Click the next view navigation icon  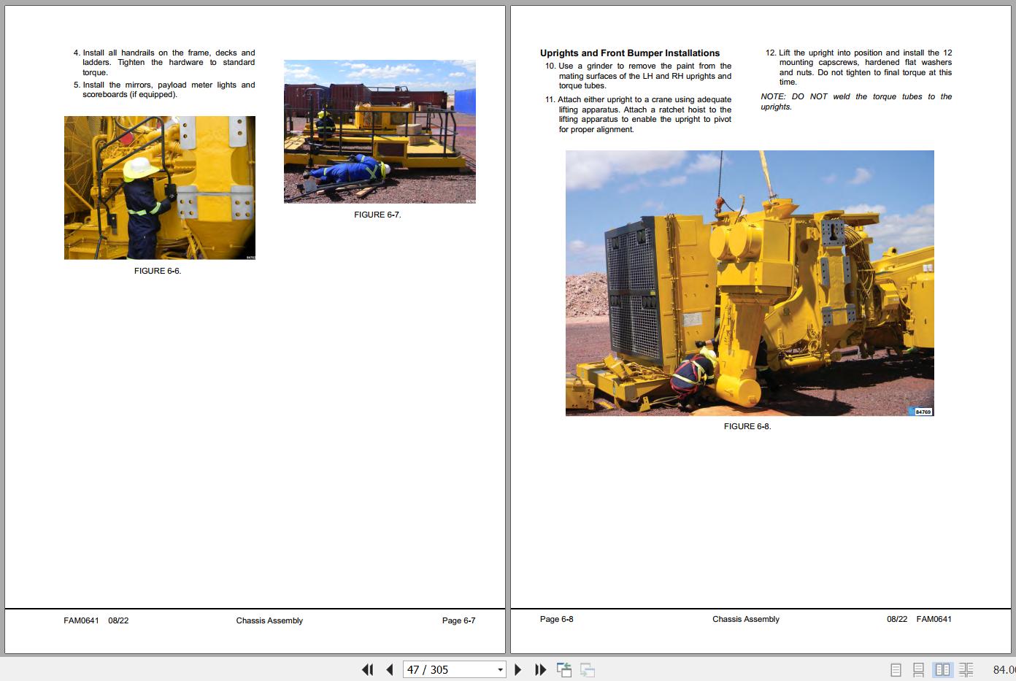pyautogui.click(x=588, y=669)
